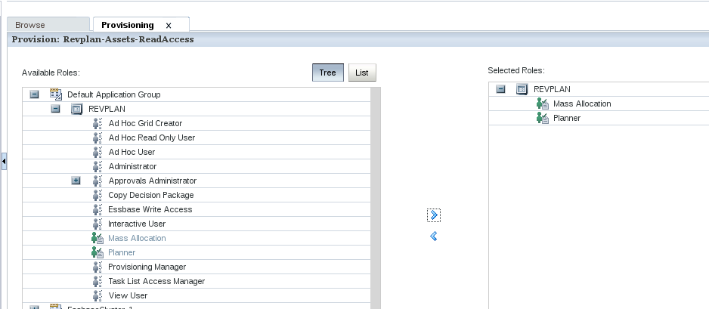Image resolution: width=709 pixels, height=309 pixels.
Task: Click the Ad Hoc Grid Creator role icon
Action: pyautogui.click(x=98, y=123)
